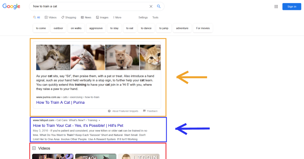
Task: Click the About Featured Snippets help icon
Action: [109, 111]
